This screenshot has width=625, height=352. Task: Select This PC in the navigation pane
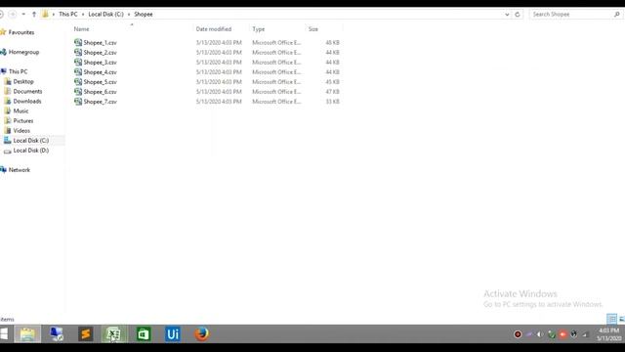[x=18, y=71]
